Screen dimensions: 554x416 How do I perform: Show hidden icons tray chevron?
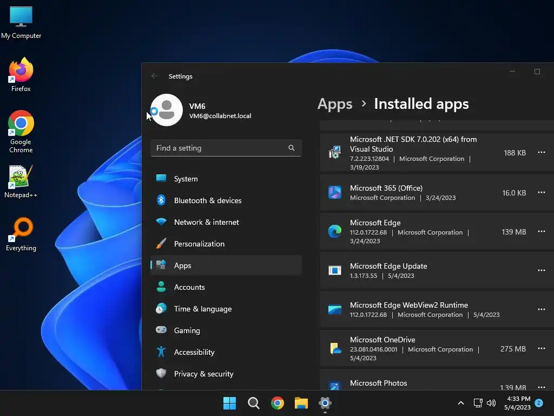click(461, 403)
